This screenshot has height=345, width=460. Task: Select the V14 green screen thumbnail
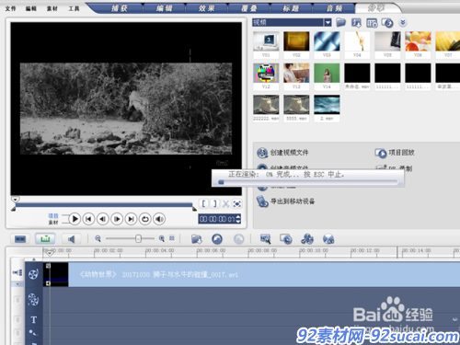pyautogui.click(x=327, y=76)
